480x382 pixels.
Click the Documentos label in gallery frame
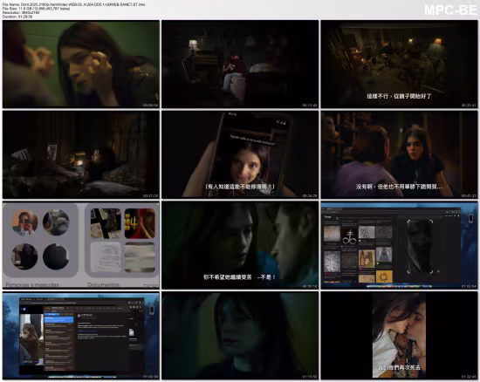click(104, 284)
